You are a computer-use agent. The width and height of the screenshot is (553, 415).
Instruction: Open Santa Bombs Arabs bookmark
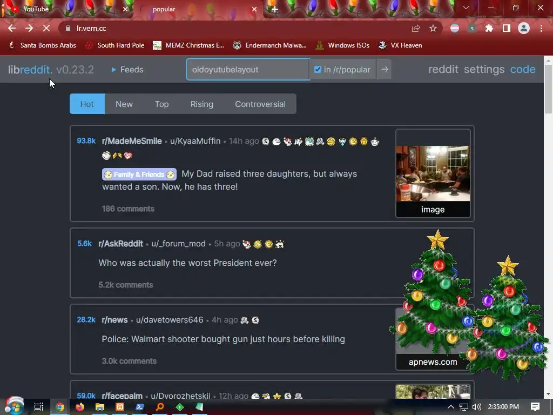(43, 45)
